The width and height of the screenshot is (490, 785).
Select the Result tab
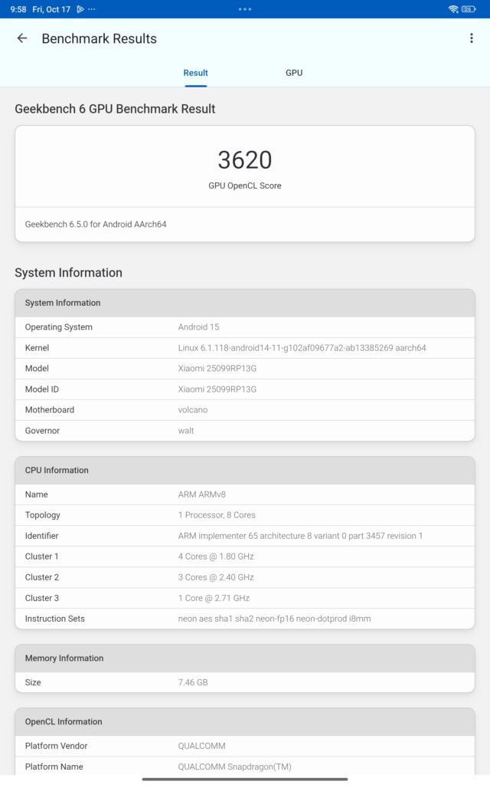click(195, 72)
